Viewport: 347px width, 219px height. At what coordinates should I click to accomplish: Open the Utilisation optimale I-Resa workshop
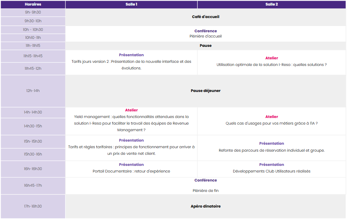[x=271, y=65]
